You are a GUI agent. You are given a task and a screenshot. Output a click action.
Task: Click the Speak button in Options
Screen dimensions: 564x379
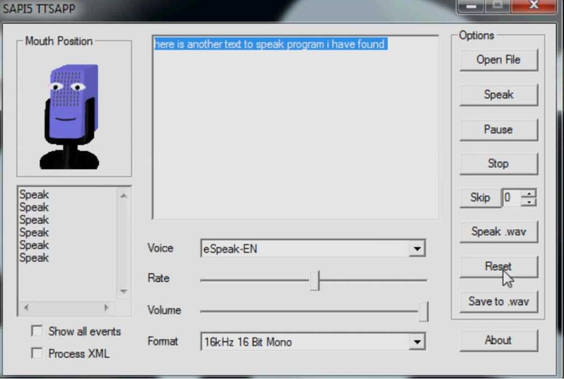click(498, 94)
